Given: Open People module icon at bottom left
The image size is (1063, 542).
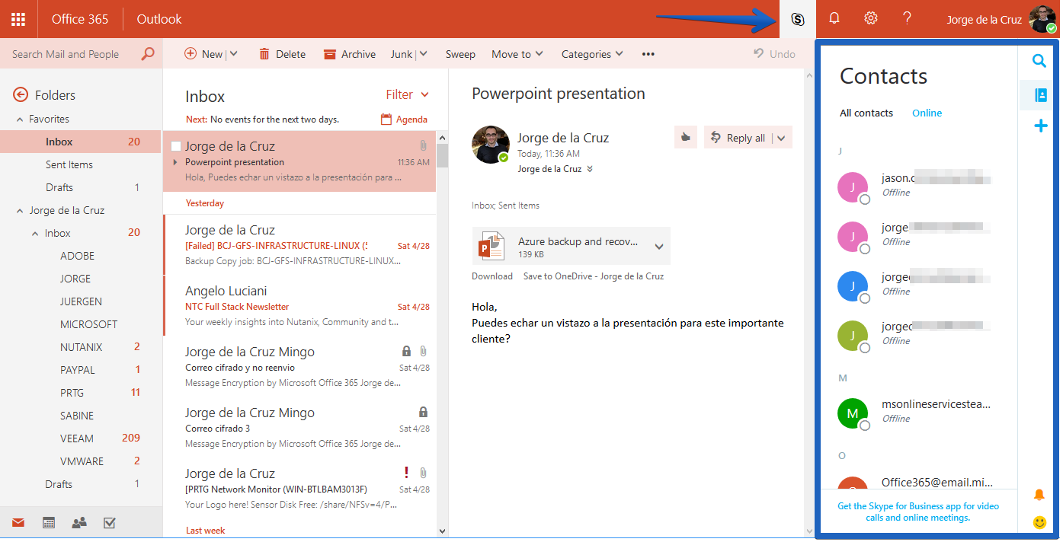Looking at the screenshot, I should [79, 523].
